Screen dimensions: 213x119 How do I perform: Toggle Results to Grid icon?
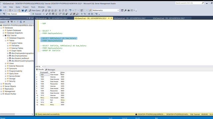[74, 14]
